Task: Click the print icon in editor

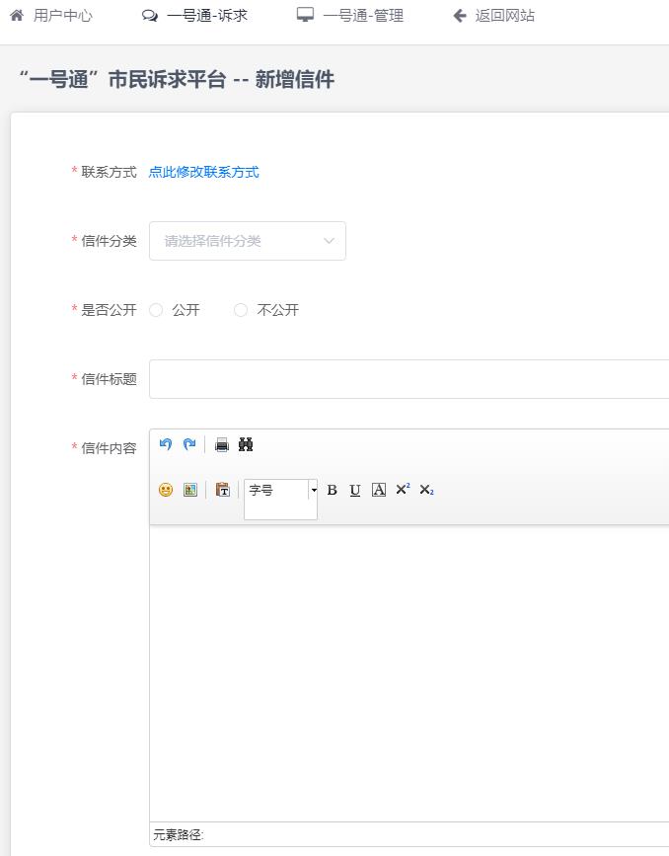Action: point(222,445)
